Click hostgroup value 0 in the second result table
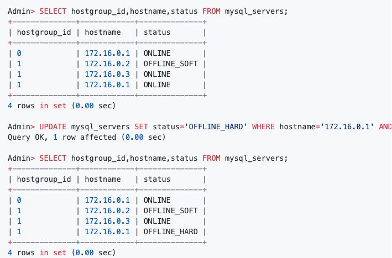 (19, 200)
